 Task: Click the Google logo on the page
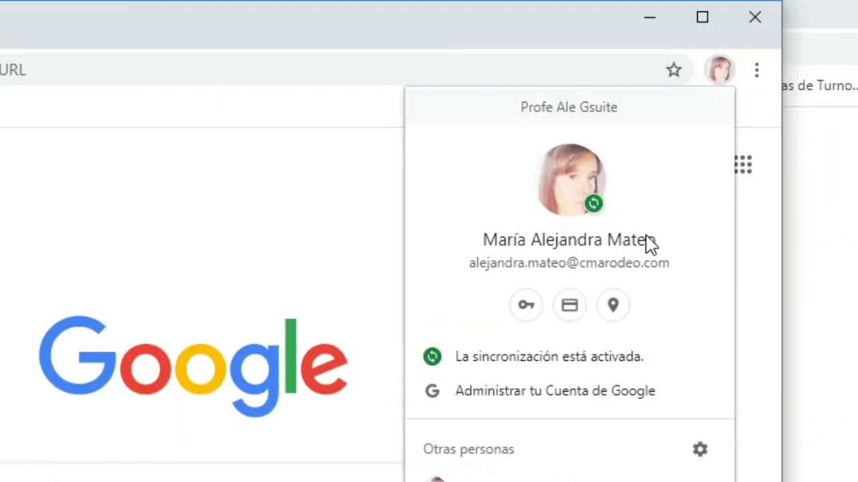193,365
